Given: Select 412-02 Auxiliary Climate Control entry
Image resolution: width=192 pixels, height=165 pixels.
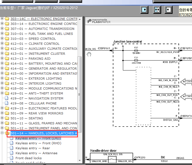Looking at the screenshot, I should [44, 49].
